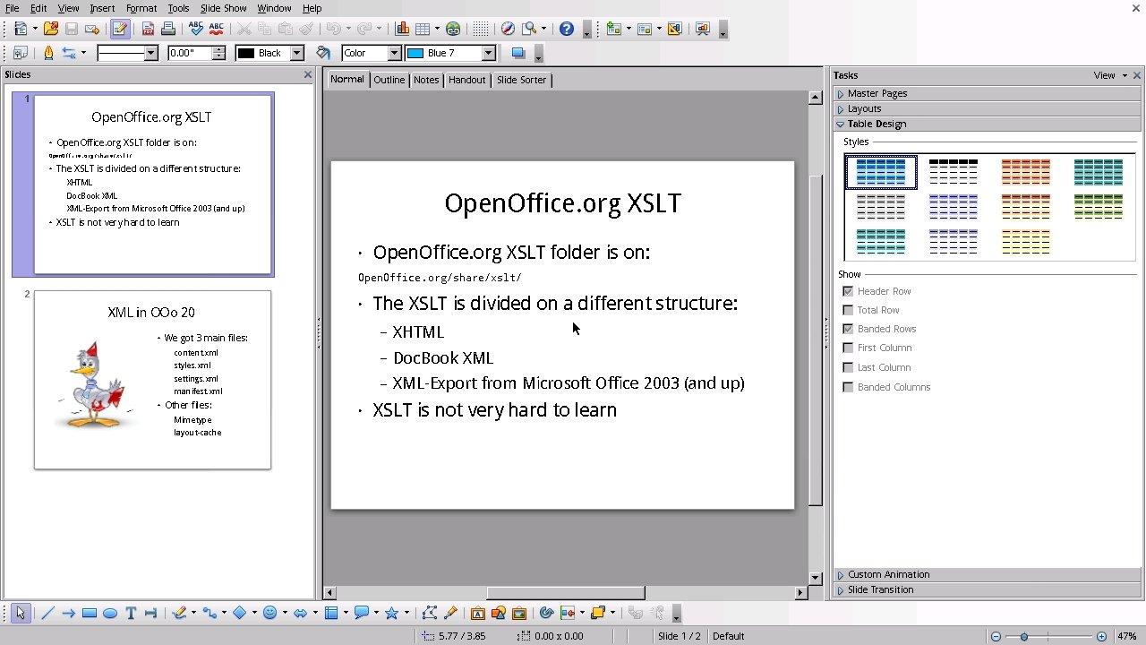Open the line color Black dropdown
Viewport: 1146px width, 645px height.
pos(296,53)
